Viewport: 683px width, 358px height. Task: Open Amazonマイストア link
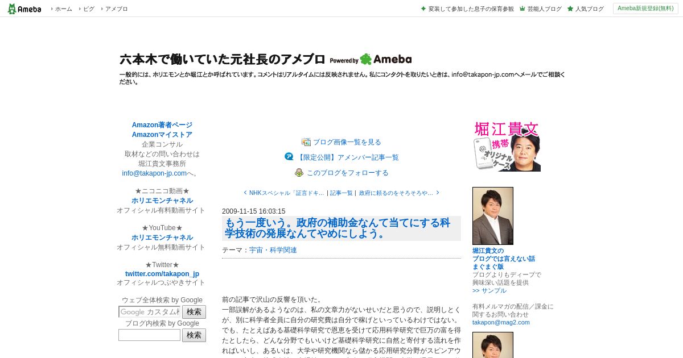[x=162, y=135]
